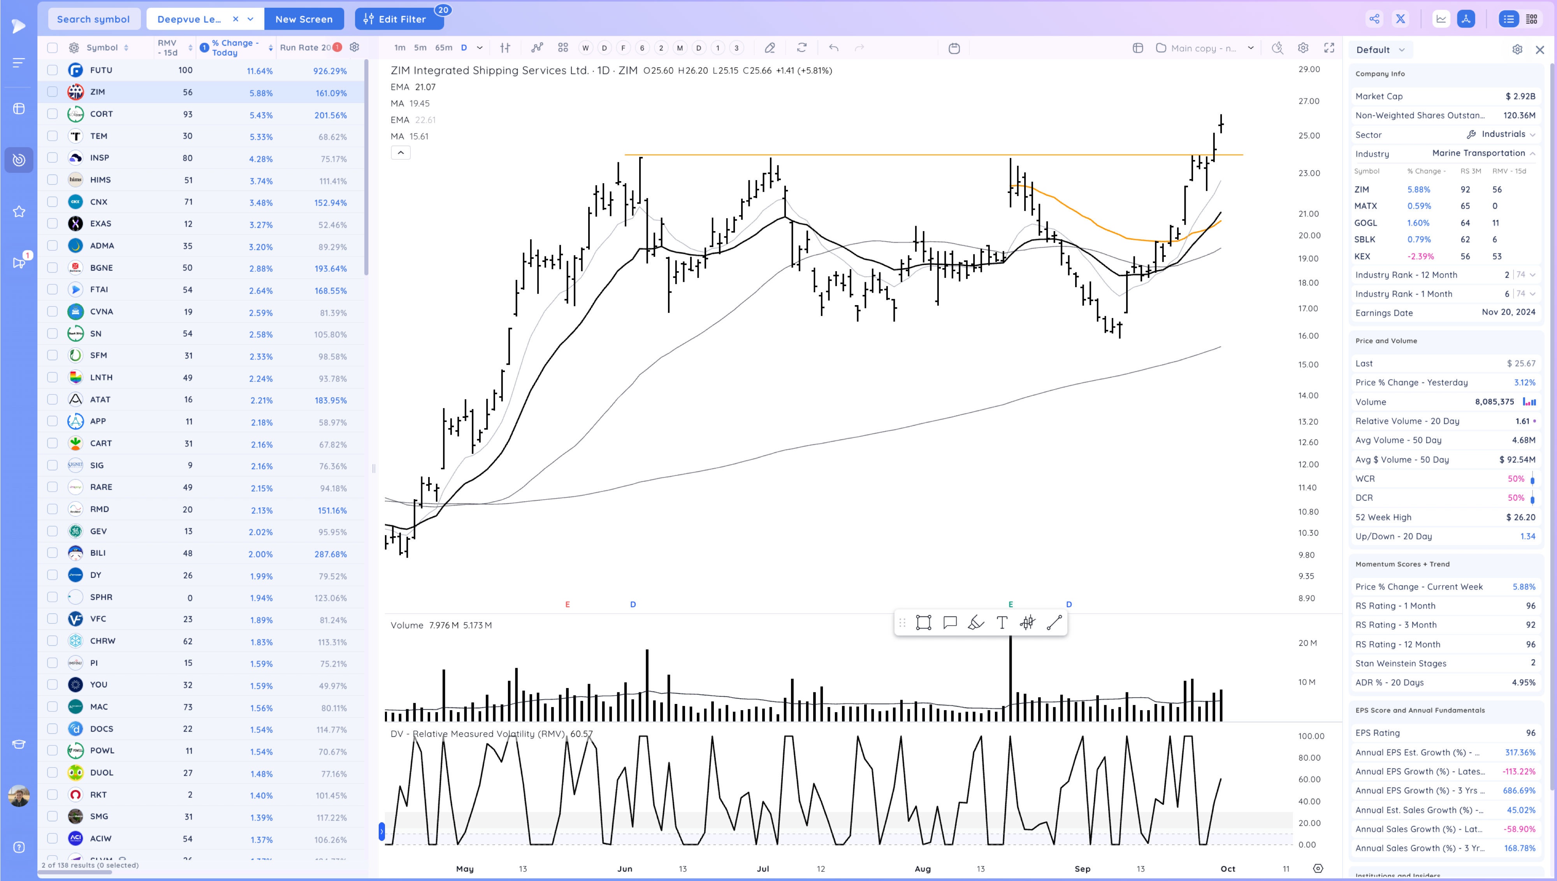Image resolution: width=1557 pixels, height=881 pixels.
Task: Collapse the chart indicator legend arrow
Action: tap(401, 153)
